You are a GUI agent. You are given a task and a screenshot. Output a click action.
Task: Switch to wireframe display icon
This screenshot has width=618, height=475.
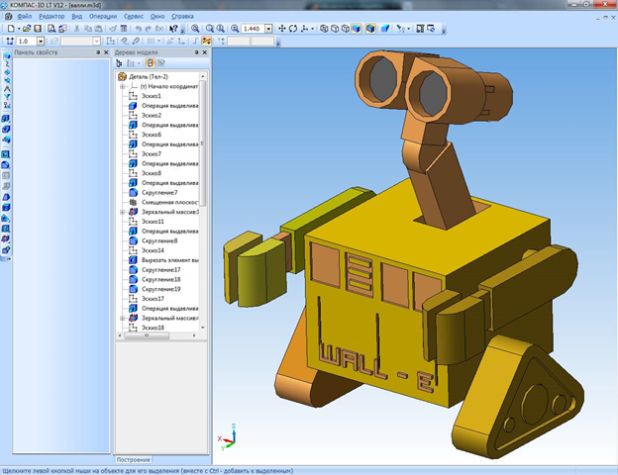coord(324,29)
